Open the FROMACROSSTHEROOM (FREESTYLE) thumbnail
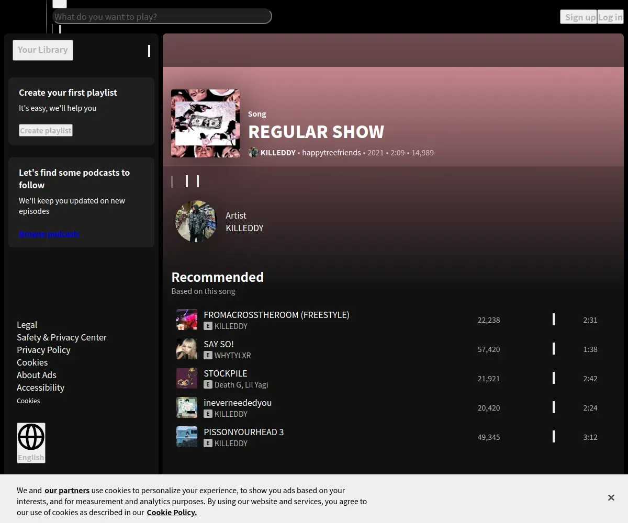This screenshot has width=628, height=523. pos(187,320)
